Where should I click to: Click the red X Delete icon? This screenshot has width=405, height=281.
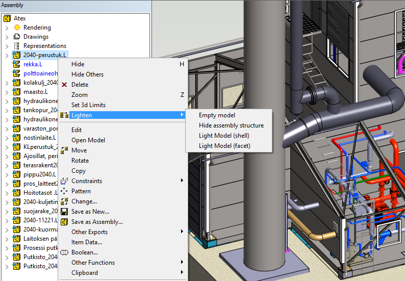64,85
